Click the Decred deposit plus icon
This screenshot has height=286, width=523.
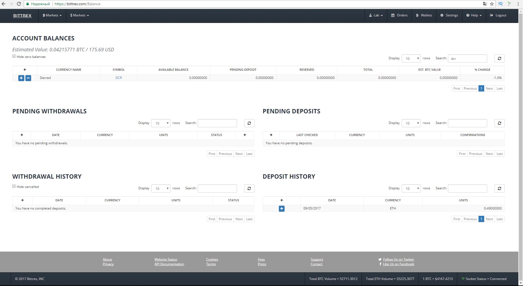tap(21, 78)
